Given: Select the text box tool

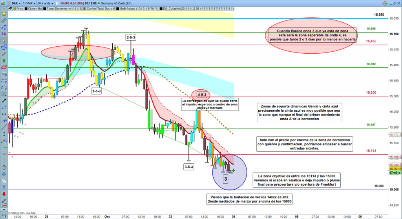Looking at the screenshot, I should 4,94.
